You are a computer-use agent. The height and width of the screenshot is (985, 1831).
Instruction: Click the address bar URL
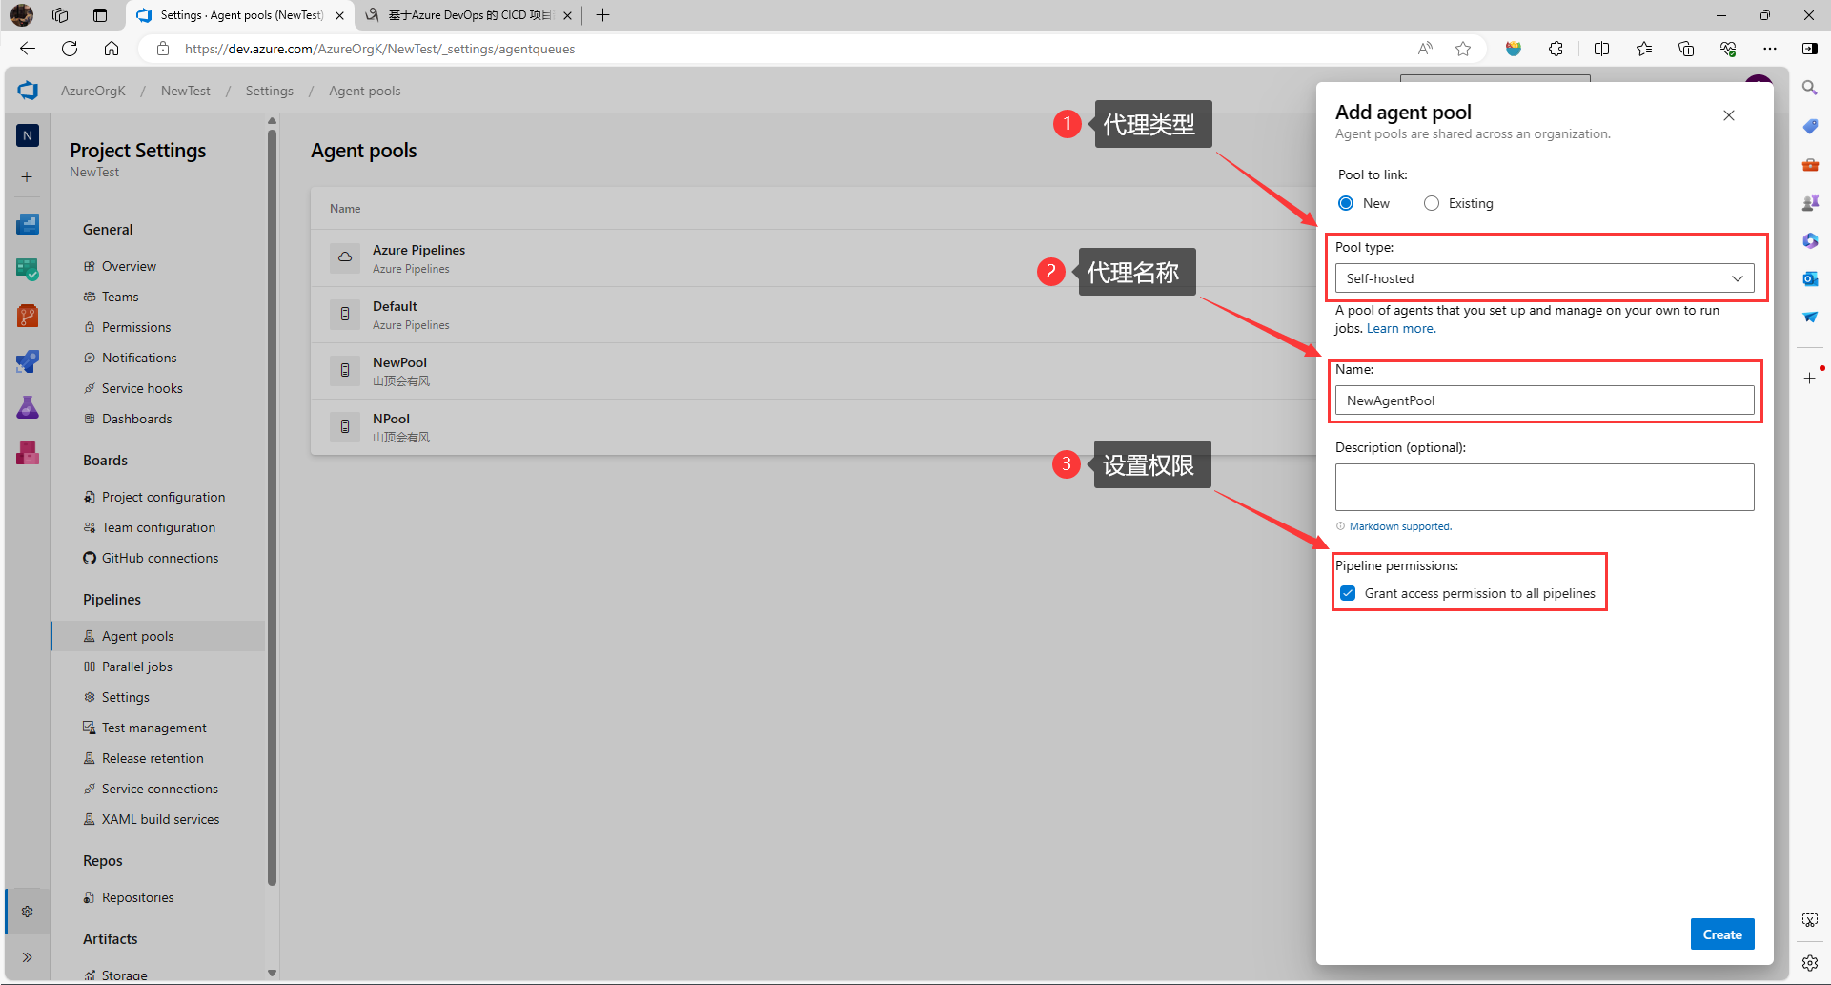coord(379,49)
